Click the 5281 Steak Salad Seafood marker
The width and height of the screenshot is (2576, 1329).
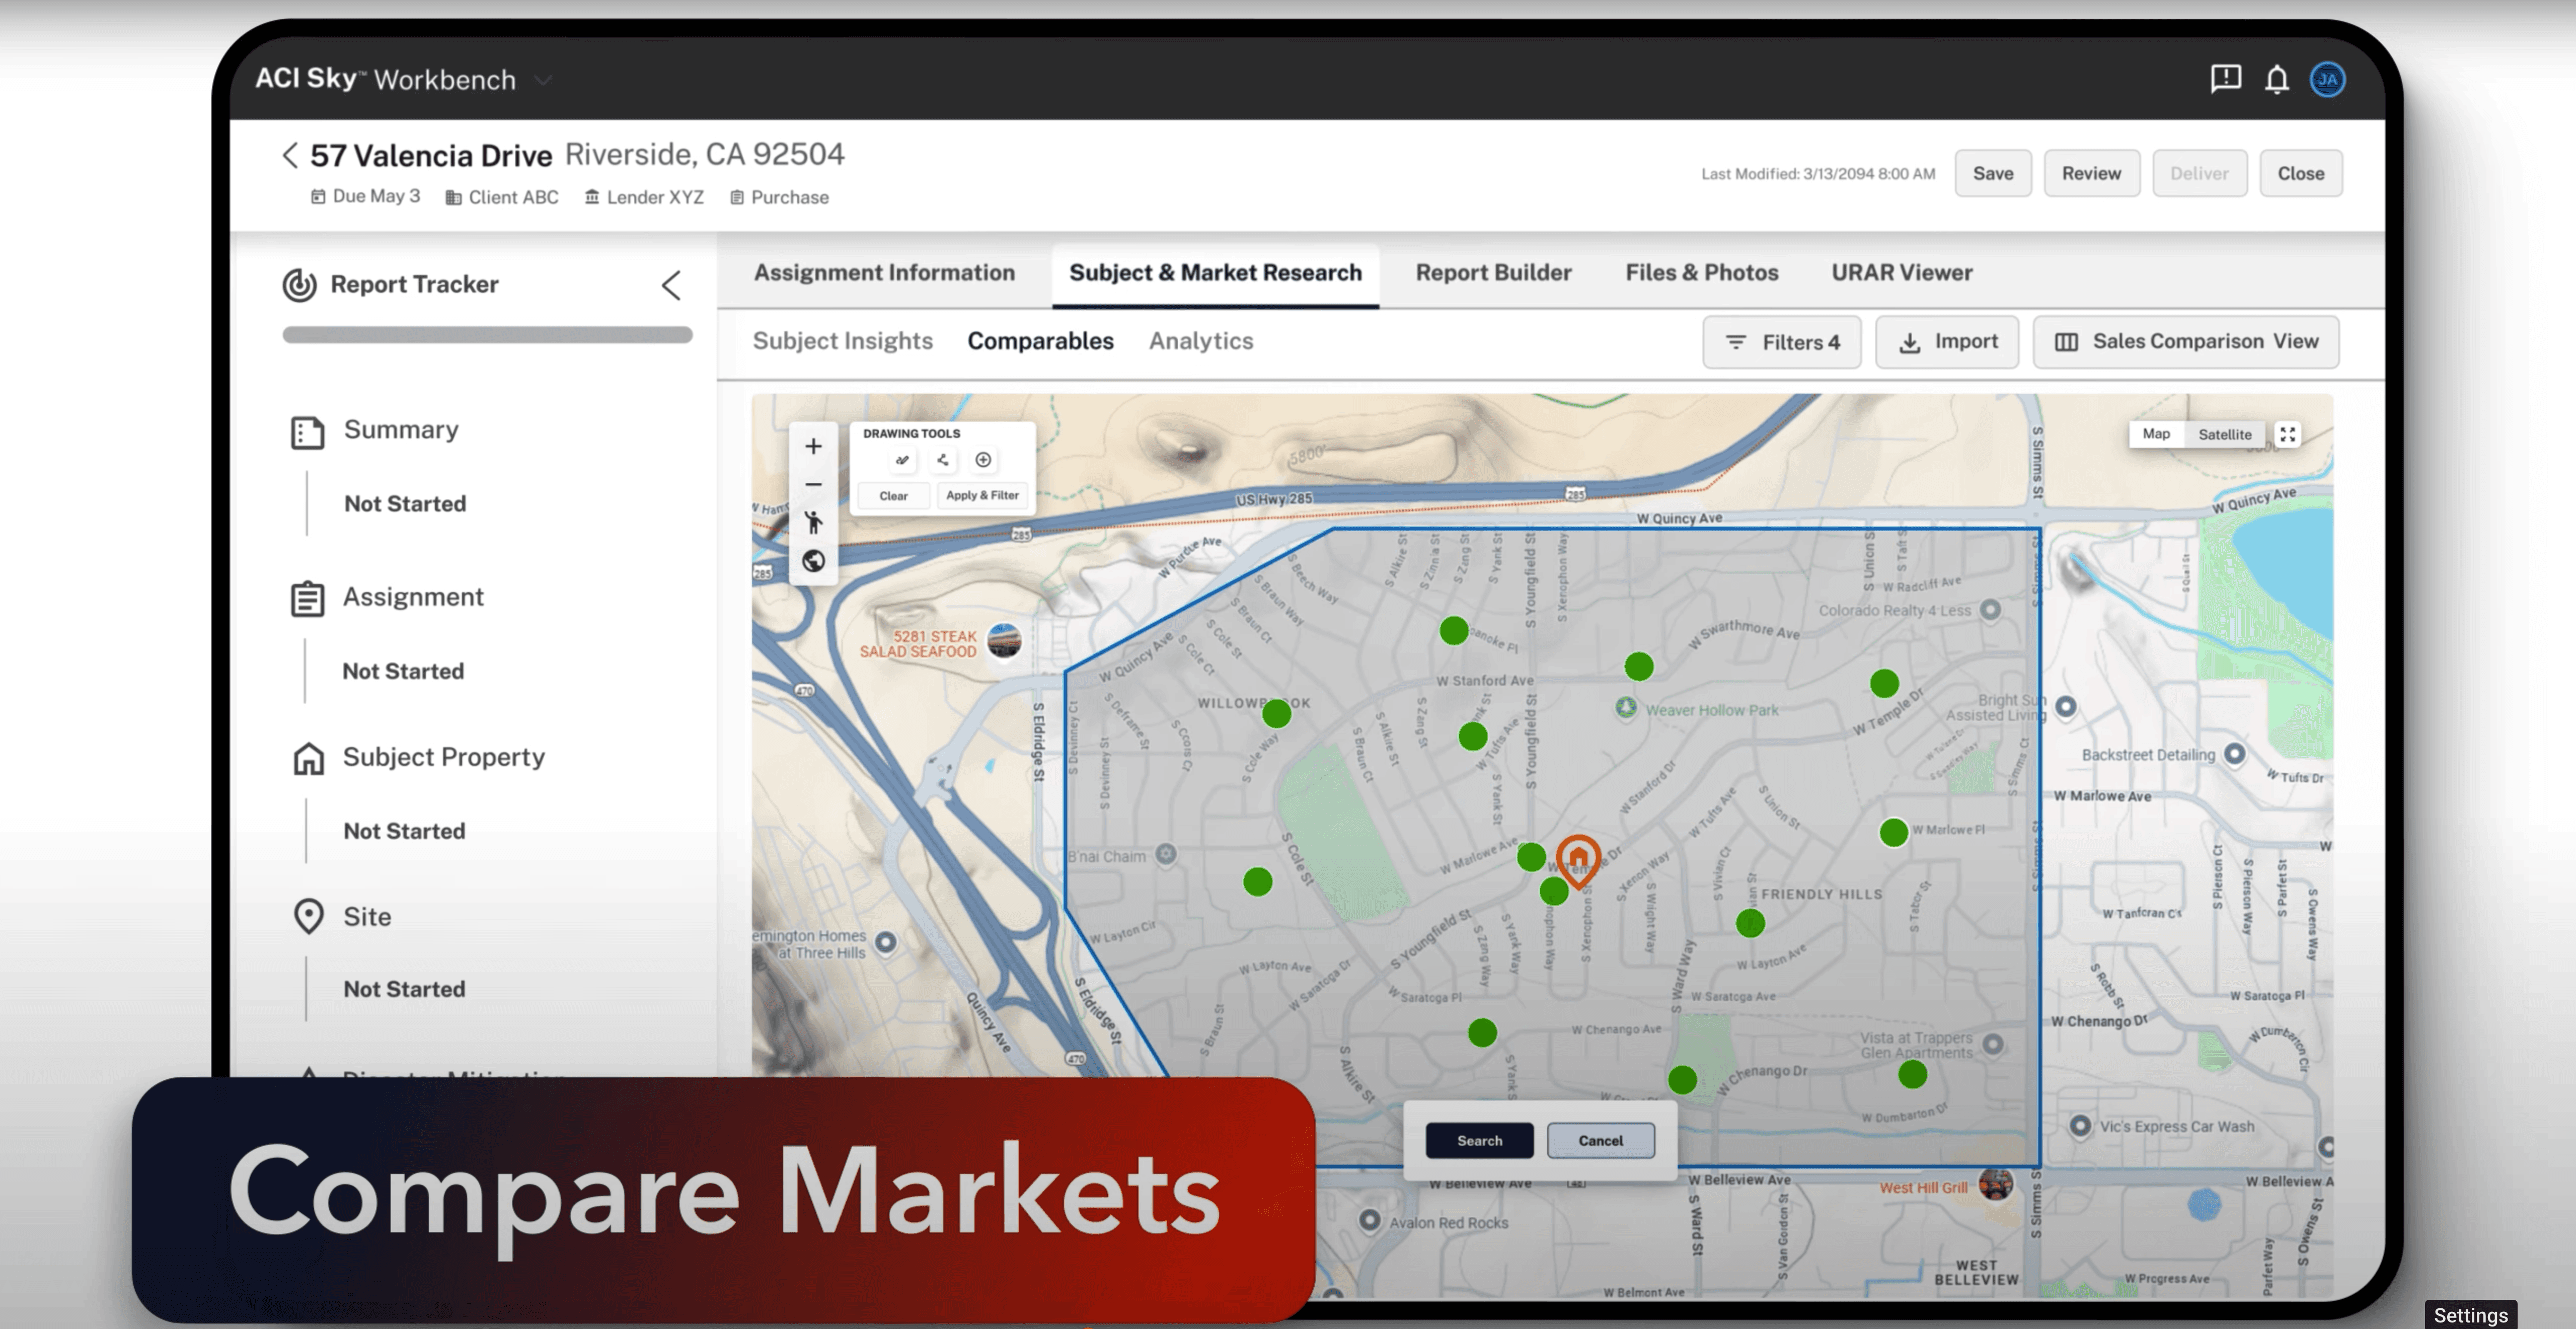(x=1004, y=641)
